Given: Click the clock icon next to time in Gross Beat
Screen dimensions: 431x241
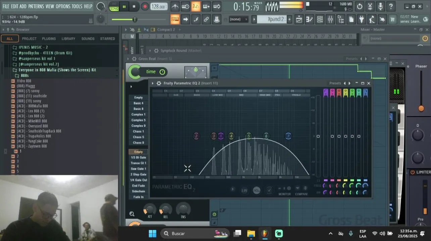Looking at the screenshot, I should click(162, 72).
